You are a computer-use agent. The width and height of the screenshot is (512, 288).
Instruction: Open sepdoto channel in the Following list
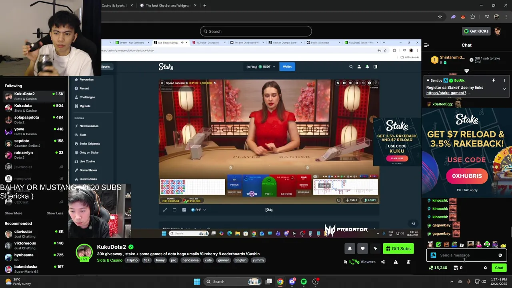34,143
